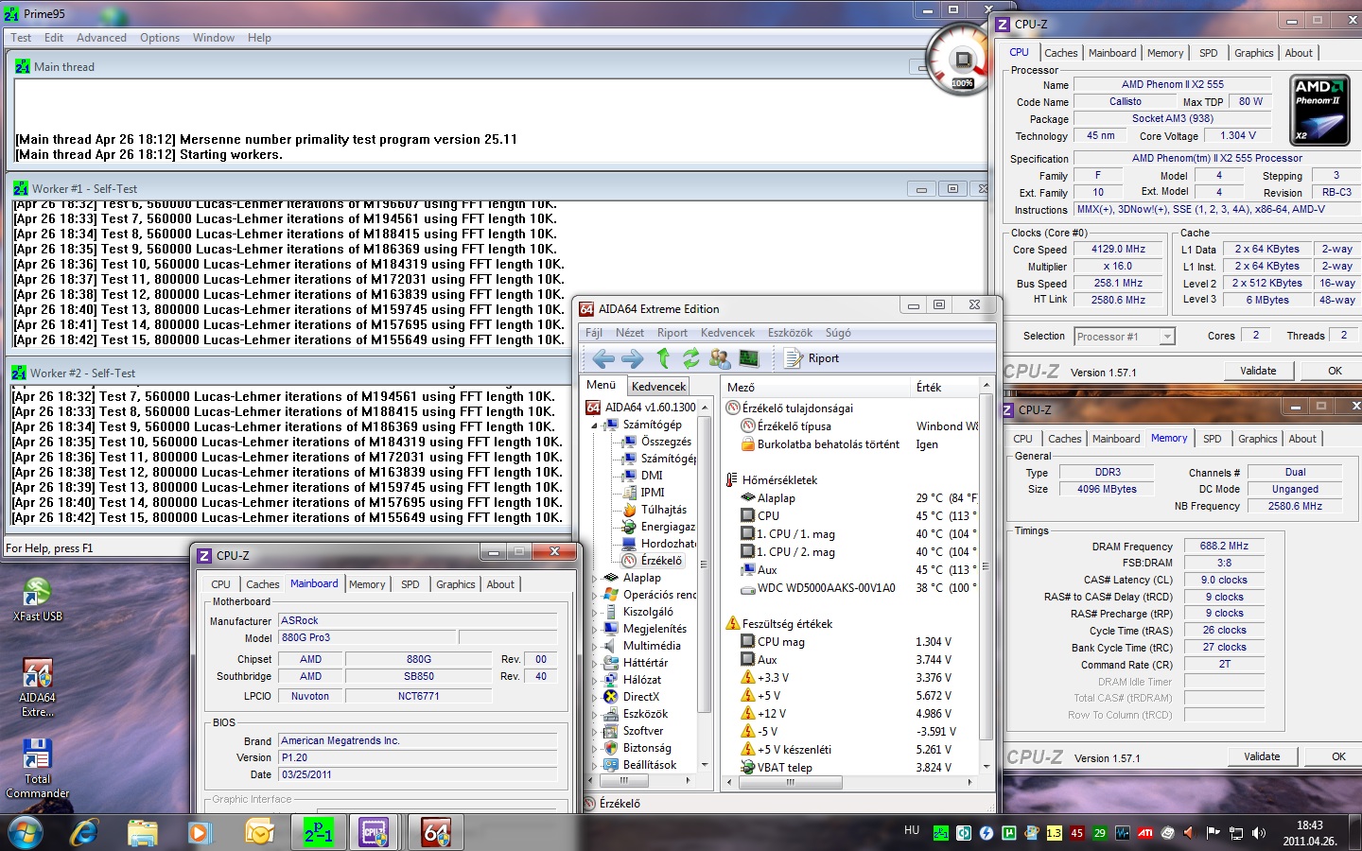Open Windows Media Player taskbar icon
This screenshot has width=1362, height=851.
pos(199,833)
